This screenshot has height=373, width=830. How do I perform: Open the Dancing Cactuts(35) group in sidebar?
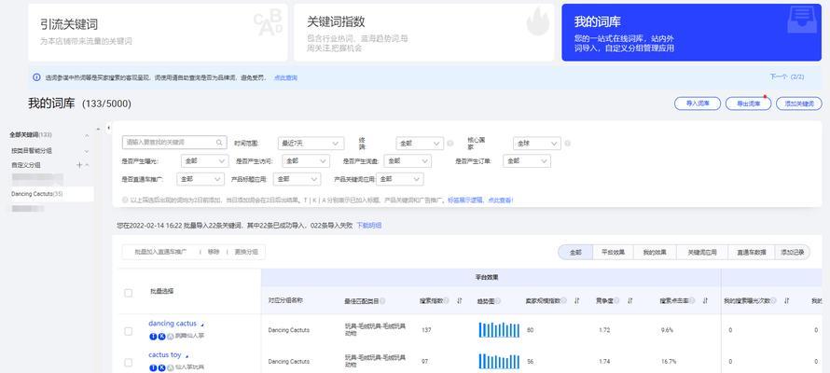[x=52, y=194]
